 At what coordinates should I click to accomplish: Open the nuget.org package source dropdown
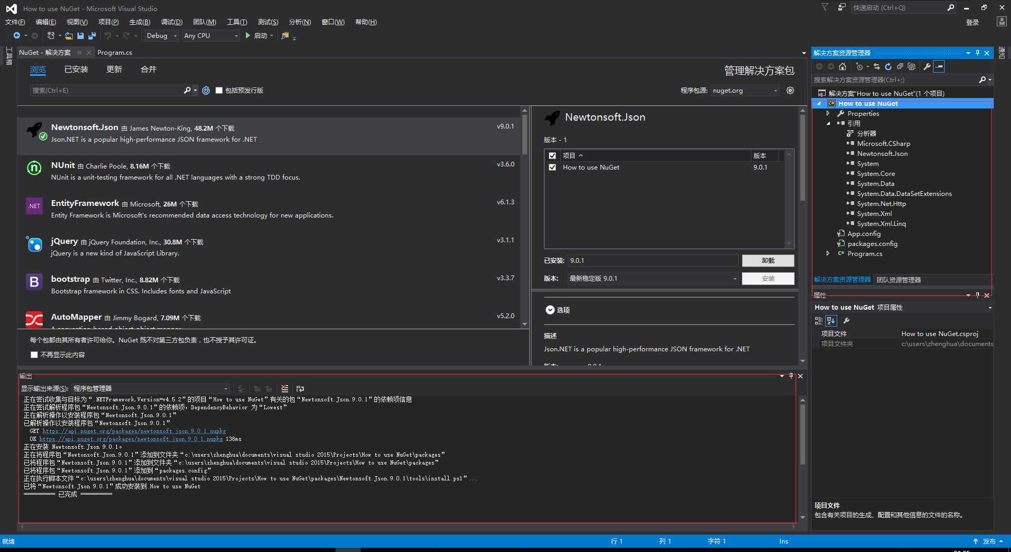[745, 91]
